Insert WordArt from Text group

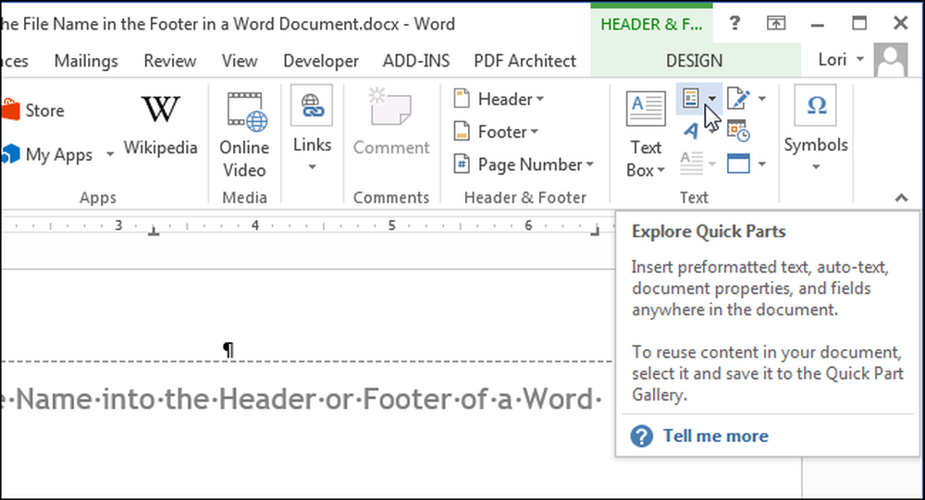(x=691, y=130)
